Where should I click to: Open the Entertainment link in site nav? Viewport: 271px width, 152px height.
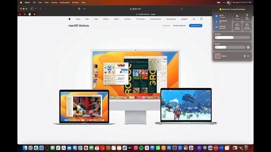point(155,19)
